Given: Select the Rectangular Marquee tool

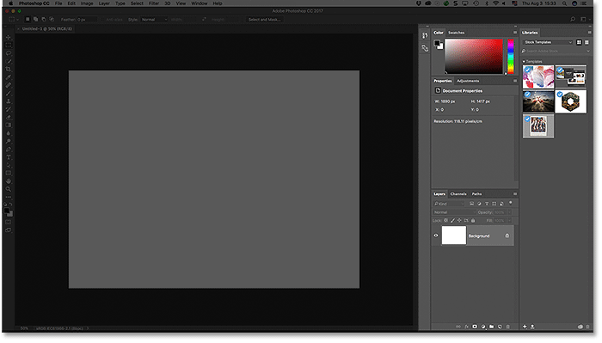Looking at the screenshot, I should click(x=9, y=46).
